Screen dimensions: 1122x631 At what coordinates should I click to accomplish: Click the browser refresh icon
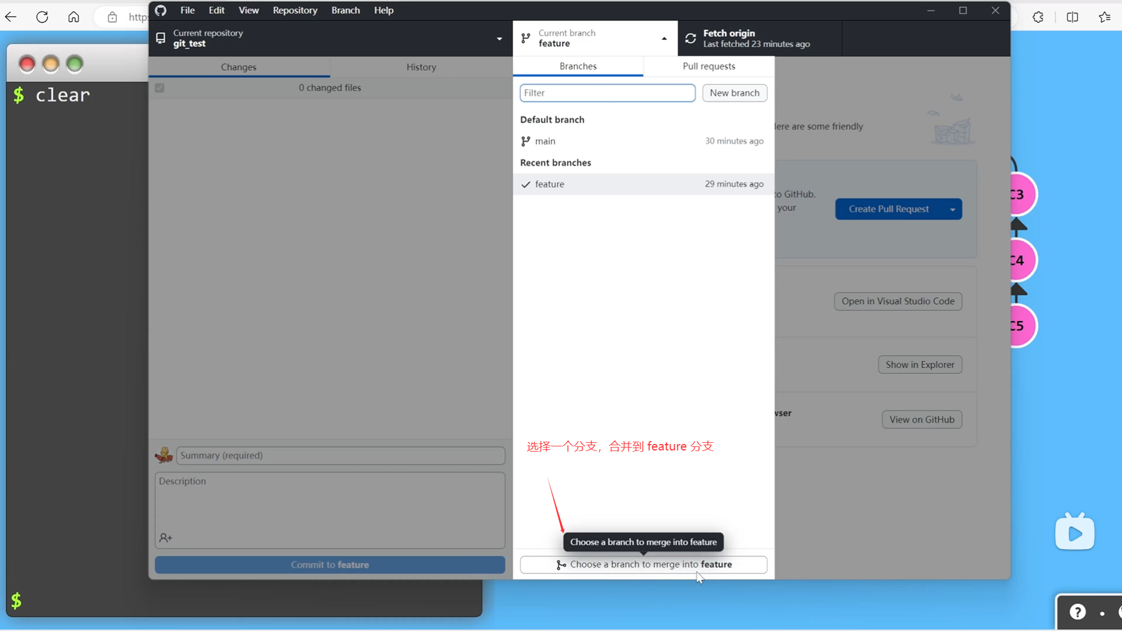(x=42, y=17)
